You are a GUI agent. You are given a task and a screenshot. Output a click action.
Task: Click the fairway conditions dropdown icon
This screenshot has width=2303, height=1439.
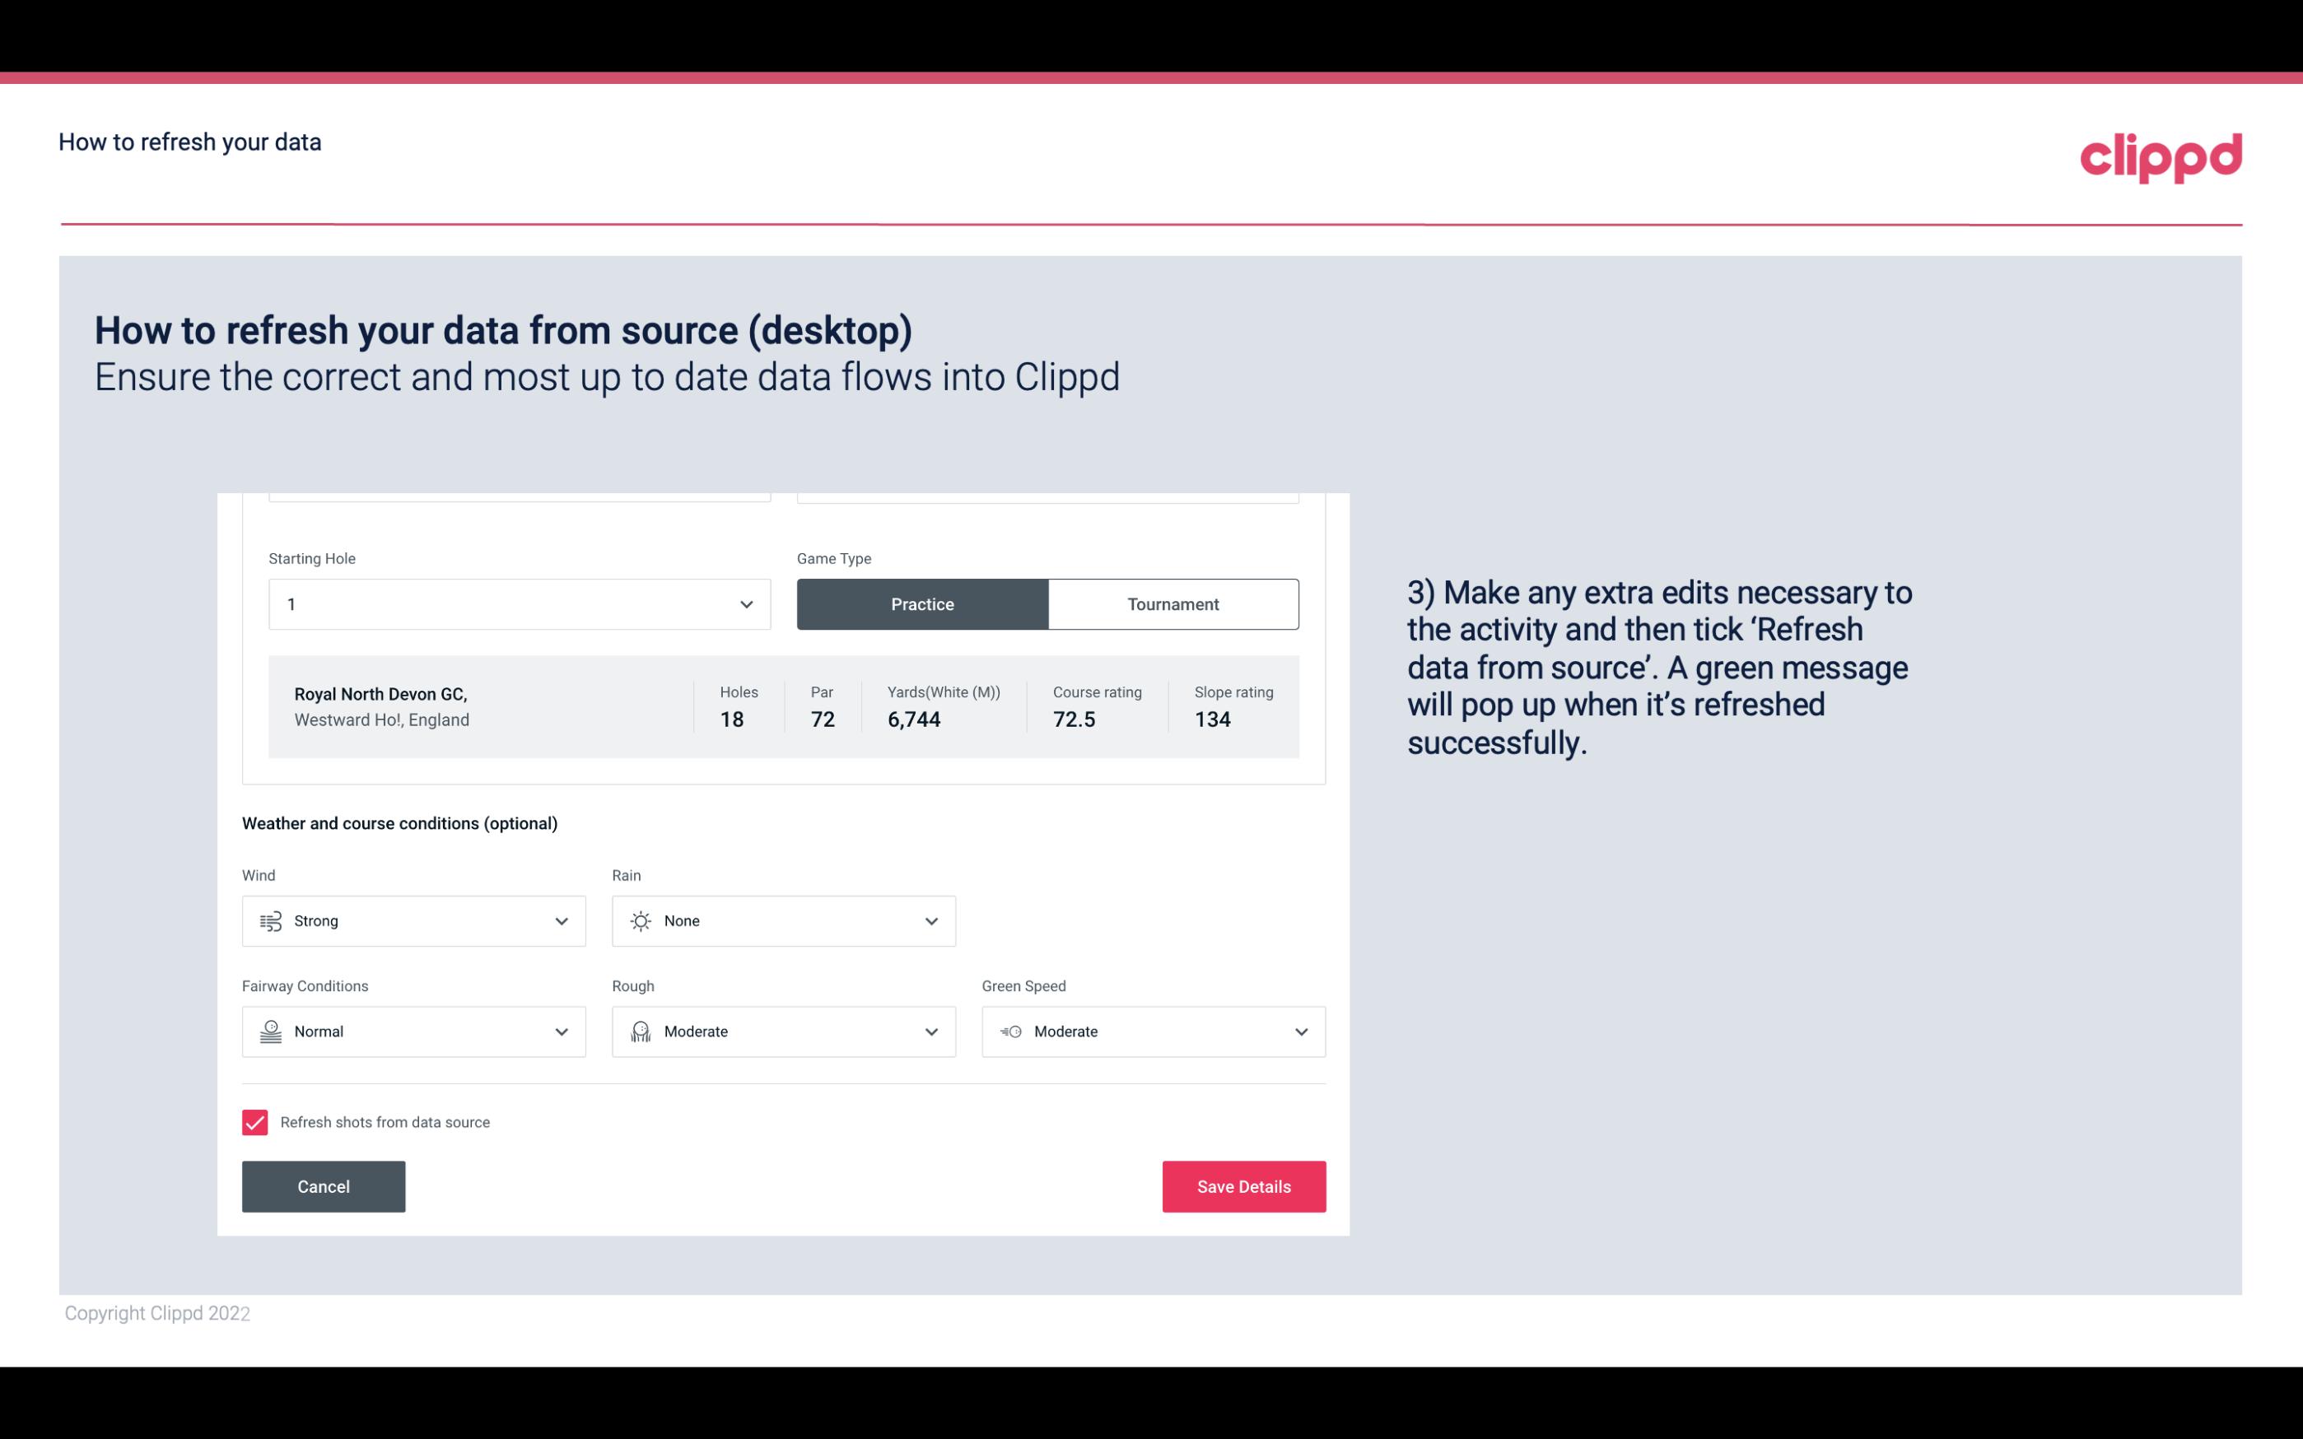point(562,1032)
